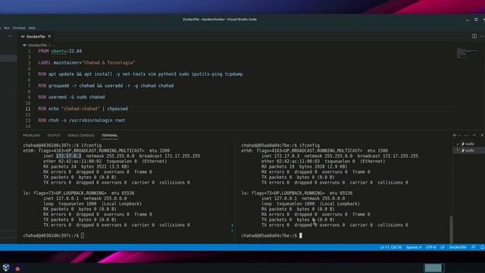Image resolution: width=485 pixels, height=273 pixels.
Task: Open terminal panel more actions
Action: tap(467, 135)
